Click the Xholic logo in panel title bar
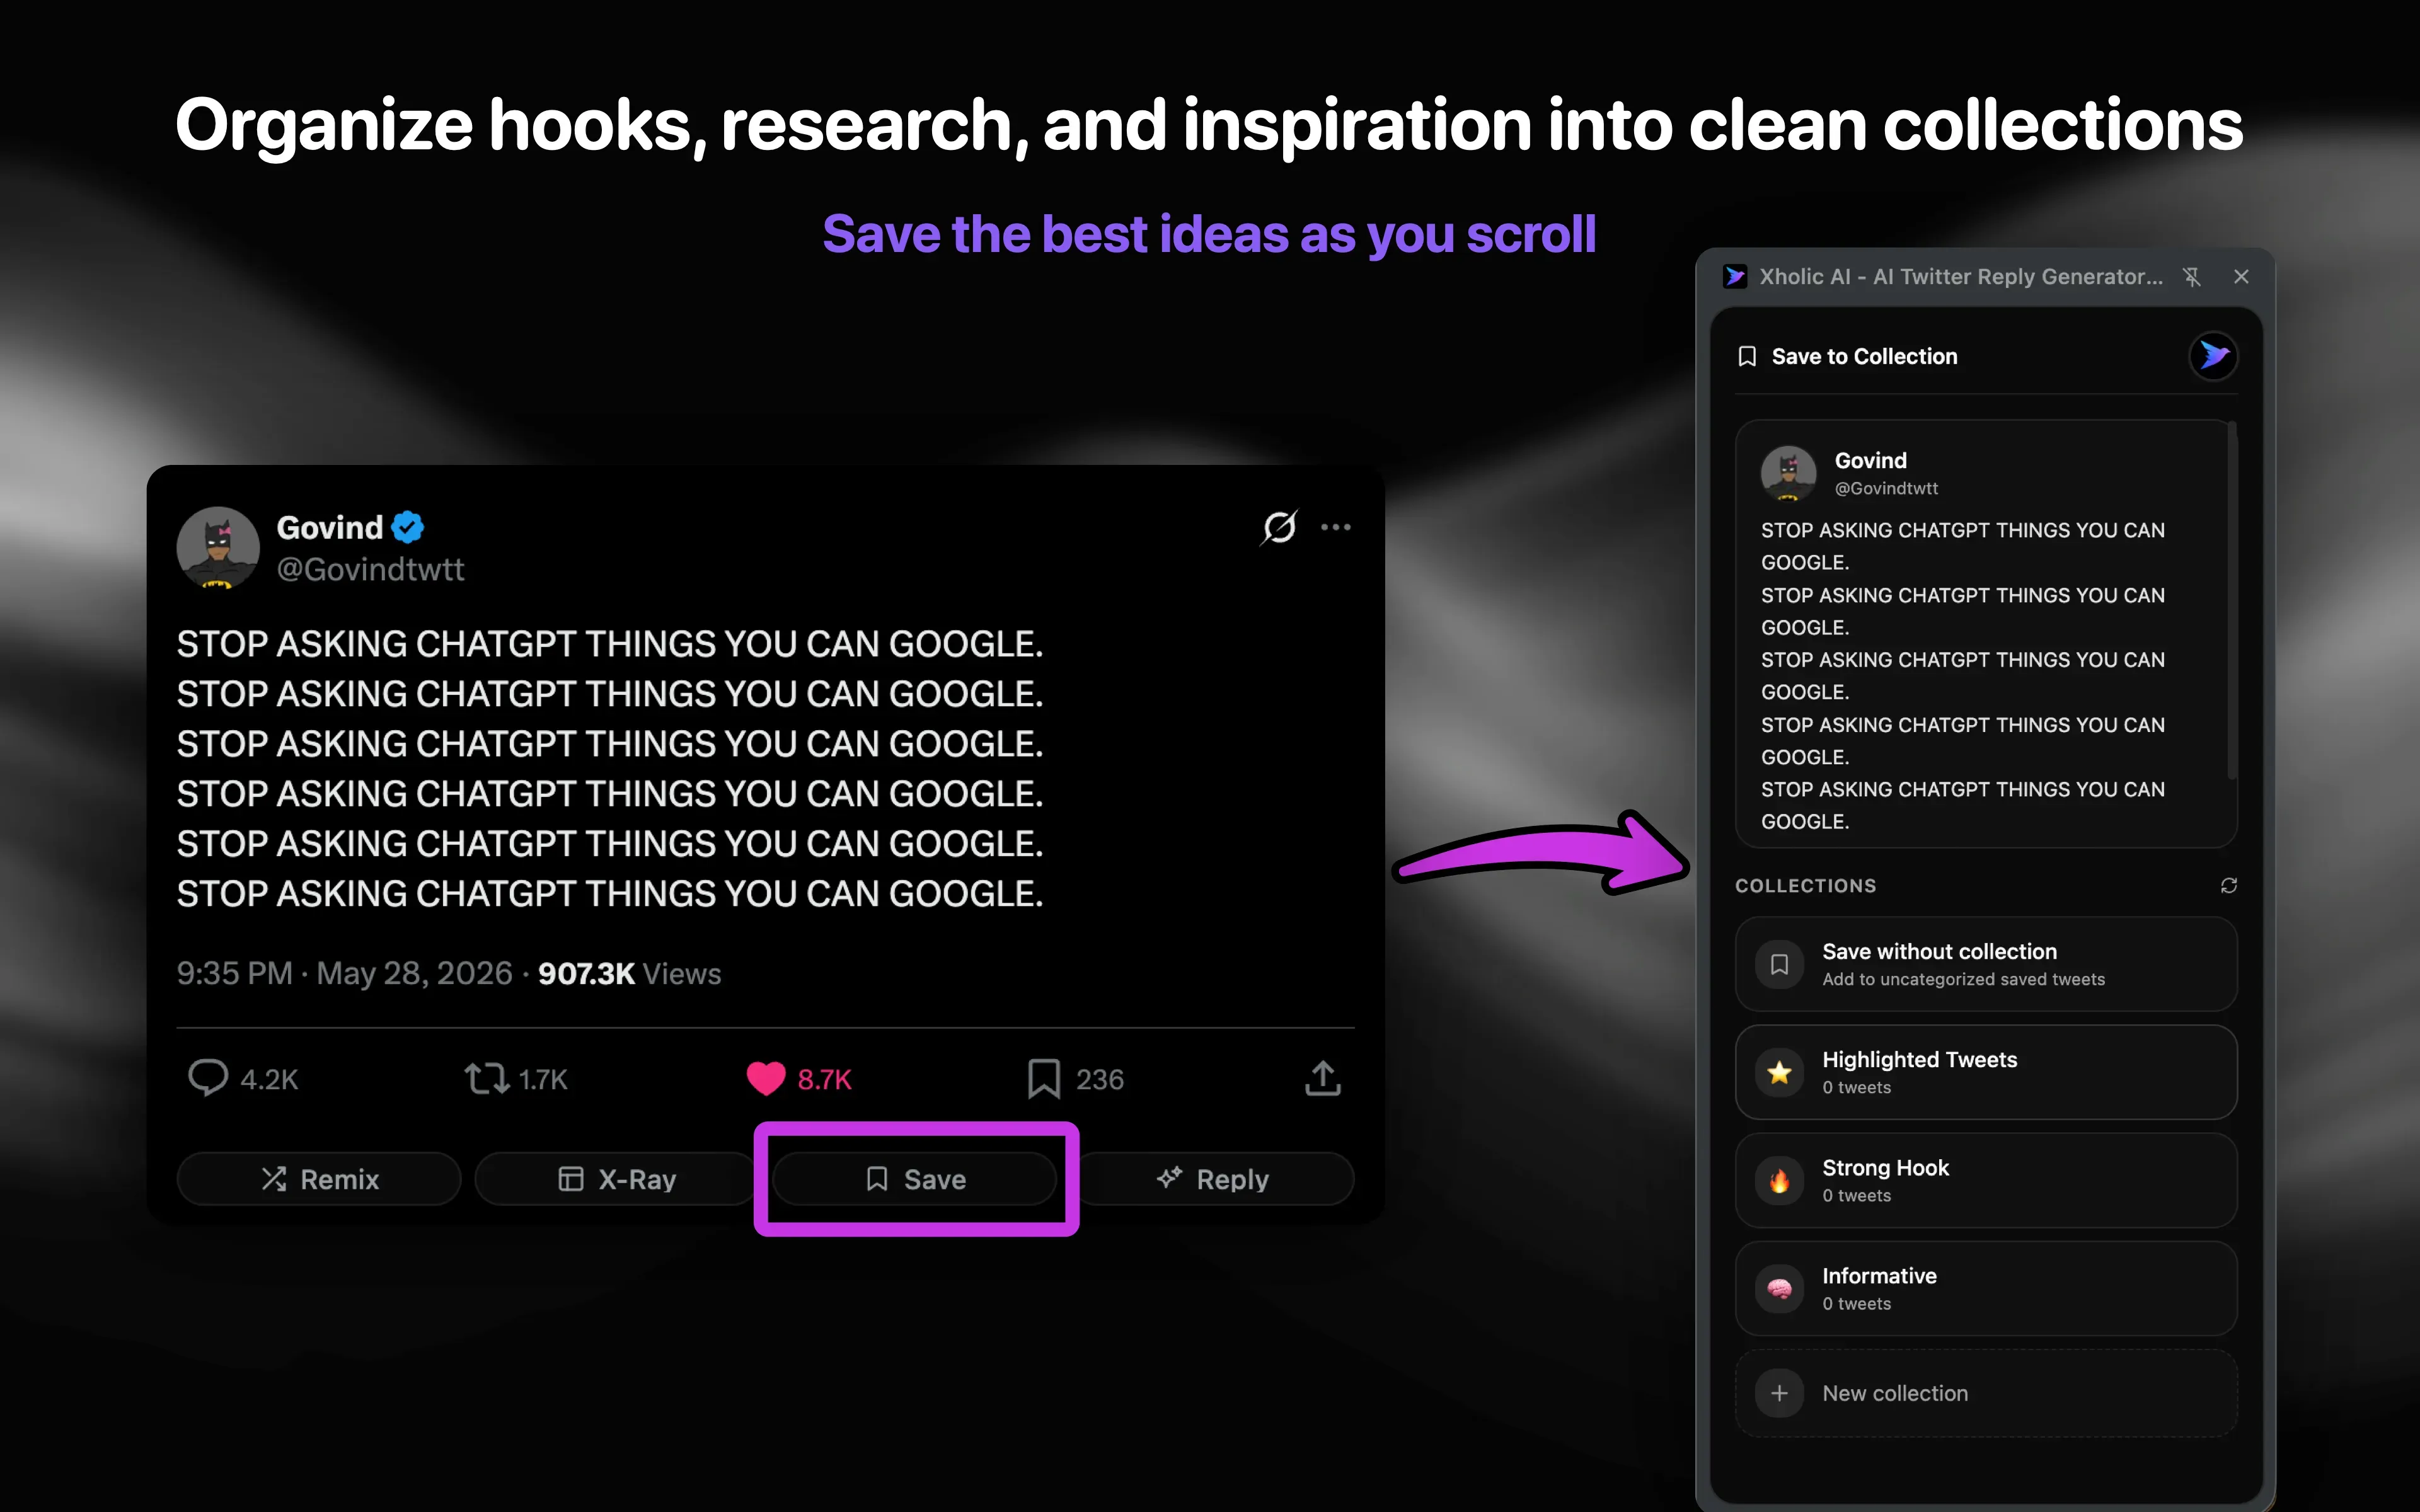The image size is (2420, 1512). click(1735, 277)
